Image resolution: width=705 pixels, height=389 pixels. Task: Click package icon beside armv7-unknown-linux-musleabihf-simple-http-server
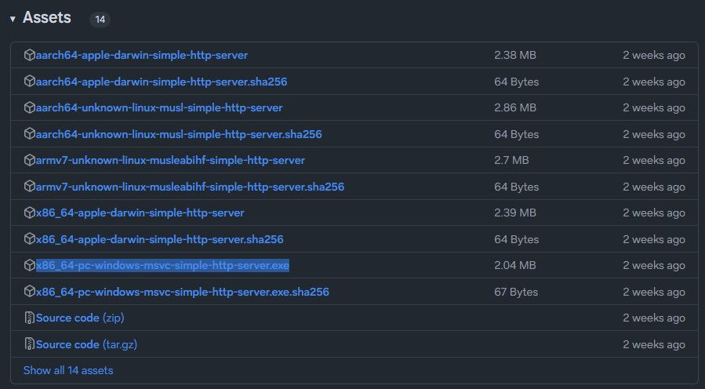[30, 161]
